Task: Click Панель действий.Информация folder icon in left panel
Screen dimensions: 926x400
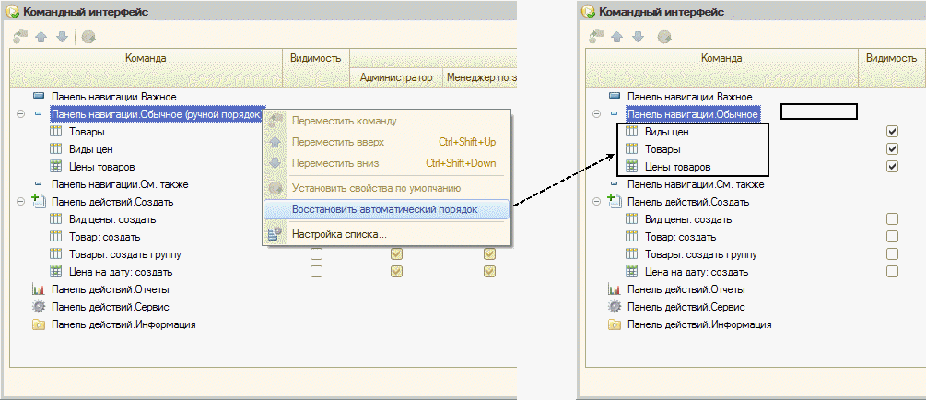Action: point(38,324)
